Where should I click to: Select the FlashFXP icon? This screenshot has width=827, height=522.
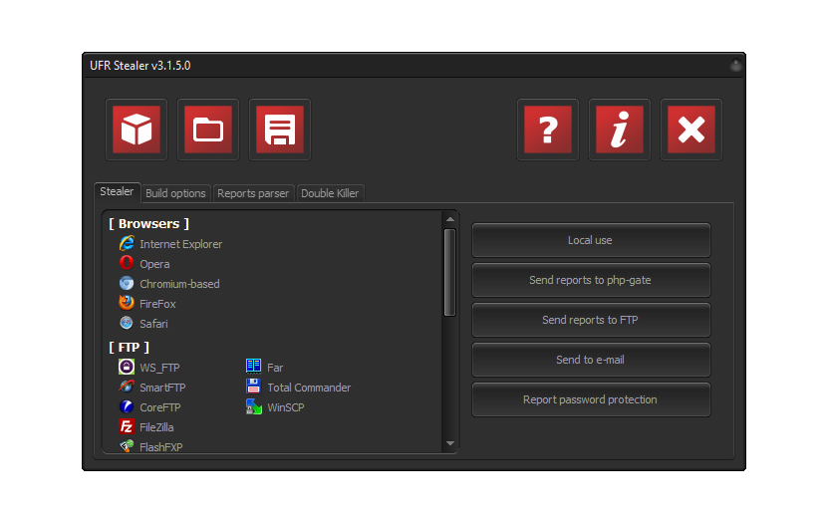point(127,446)
